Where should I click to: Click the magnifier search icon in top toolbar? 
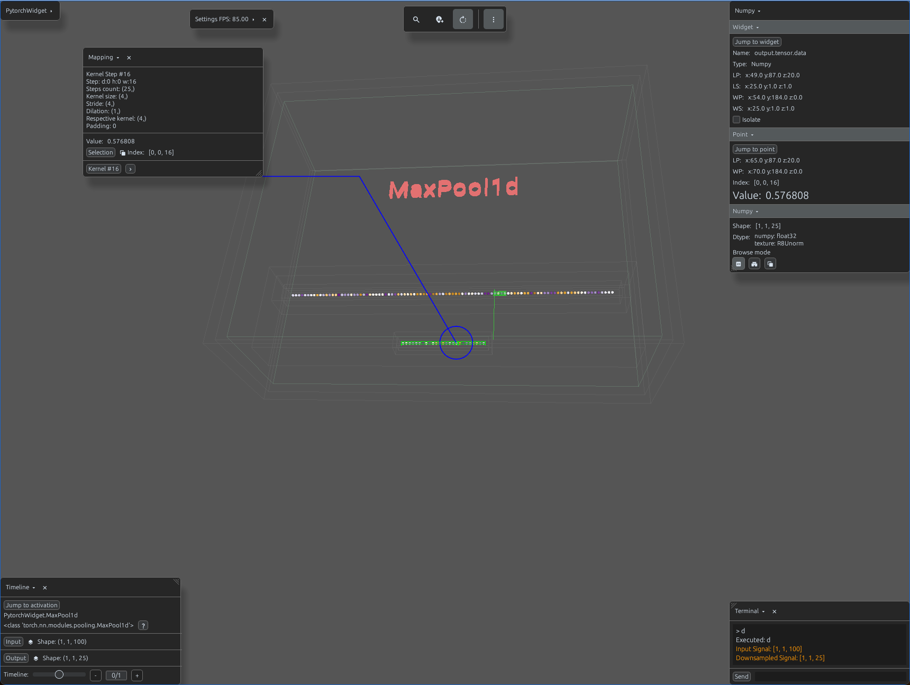(x=416, y=20)
